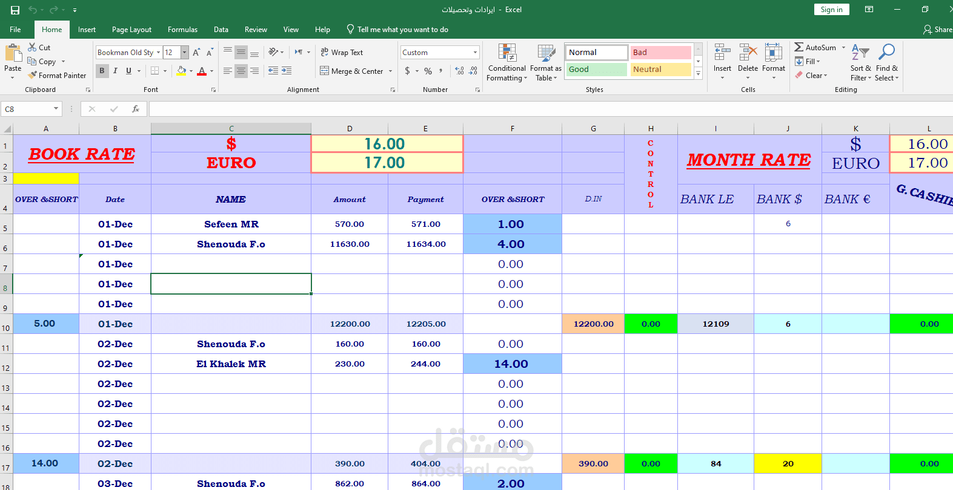Apply the Neutral cell style
Viewport: 953px width, 490px height.
click(660, 69)
